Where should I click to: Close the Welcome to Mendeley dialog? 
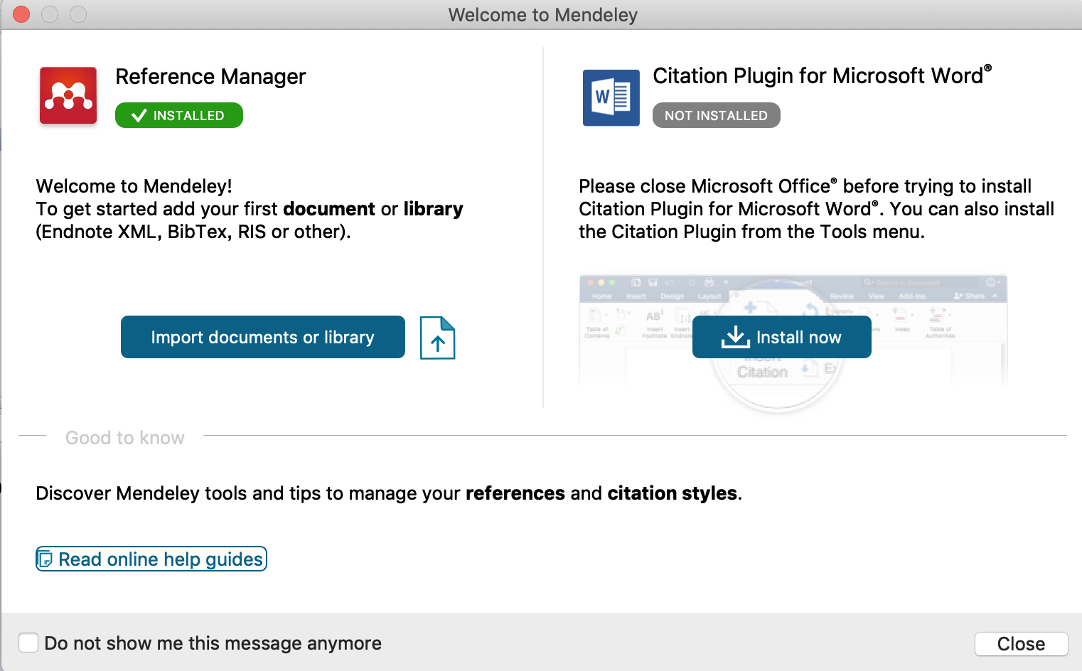tap(1021, 644)
